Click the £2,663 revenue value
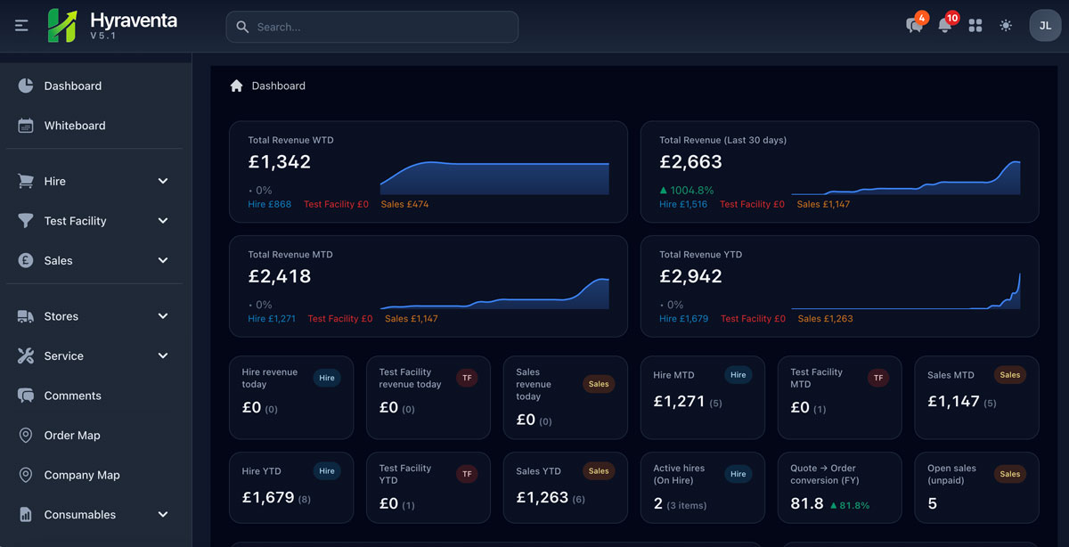Screen dimensions: 1069x547 690,162
